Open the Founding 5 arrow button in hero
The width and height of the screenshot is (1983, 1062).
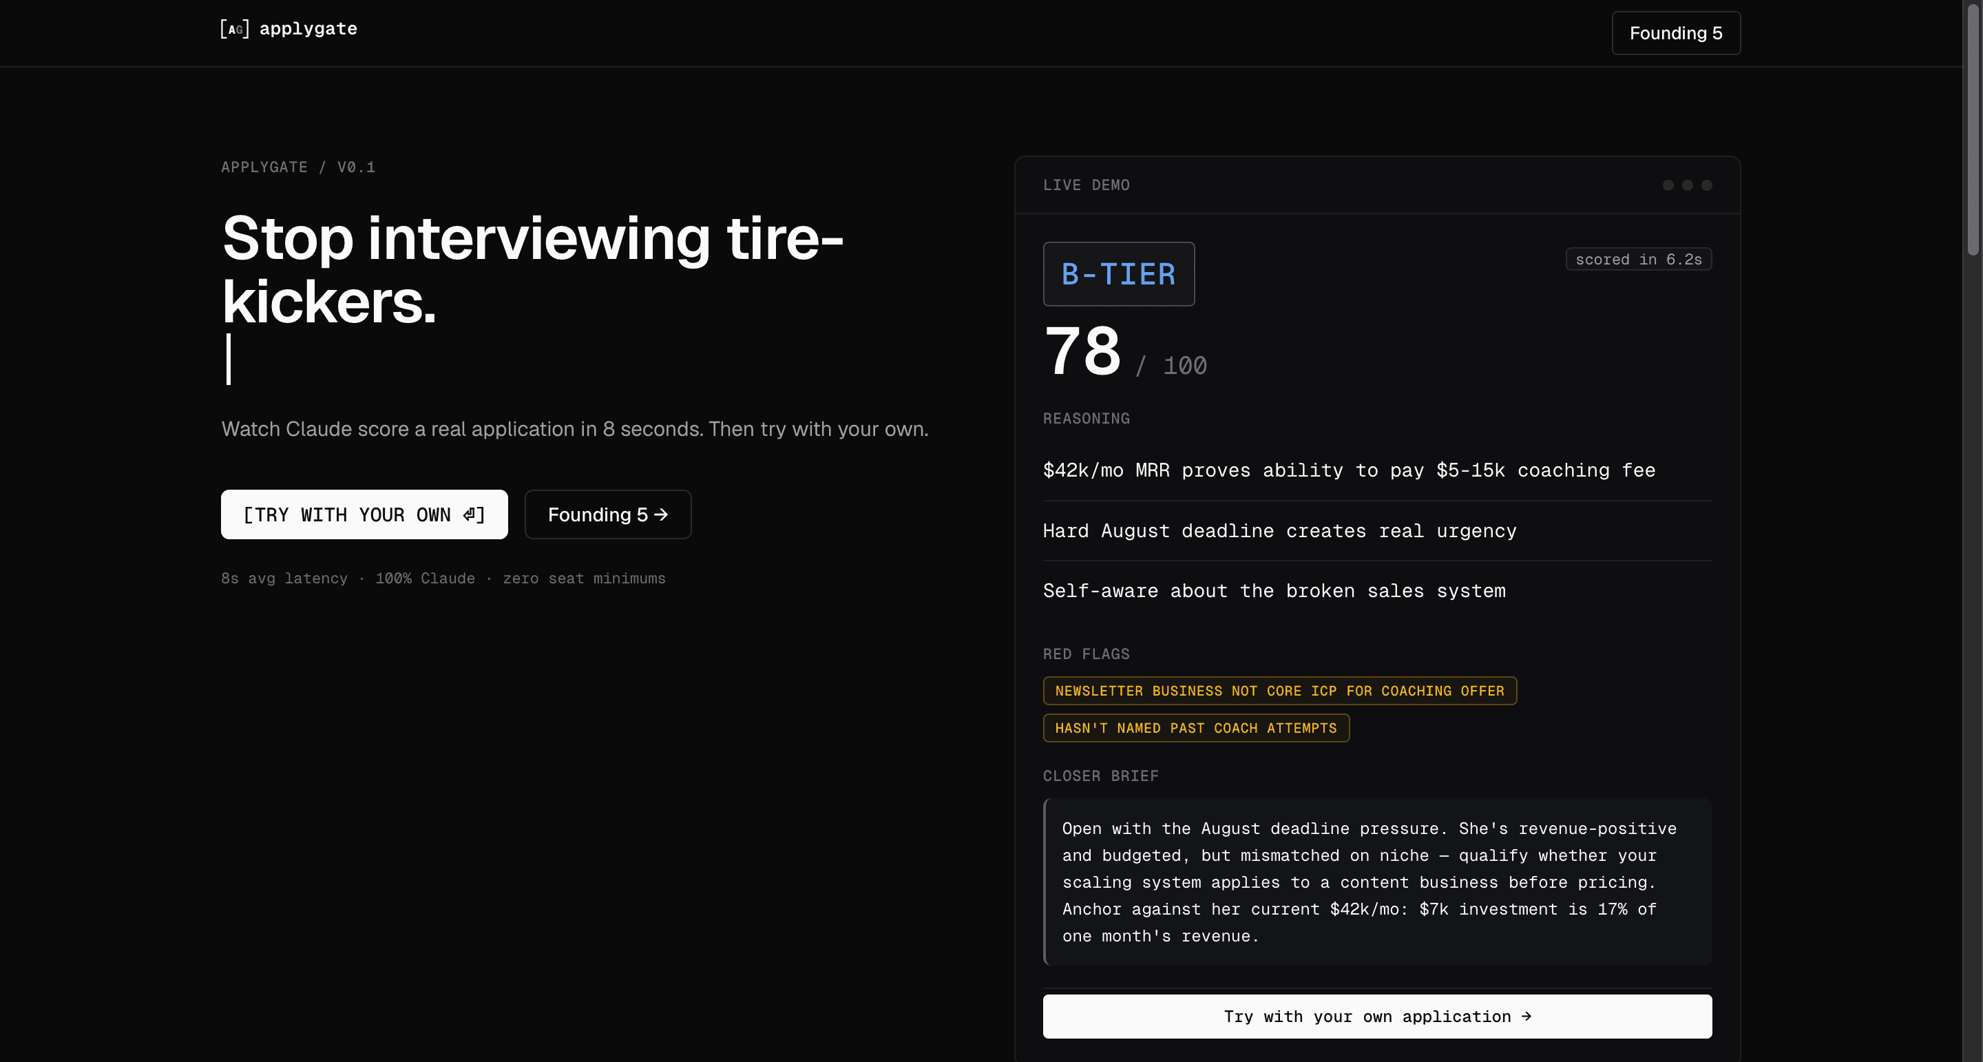607,514
